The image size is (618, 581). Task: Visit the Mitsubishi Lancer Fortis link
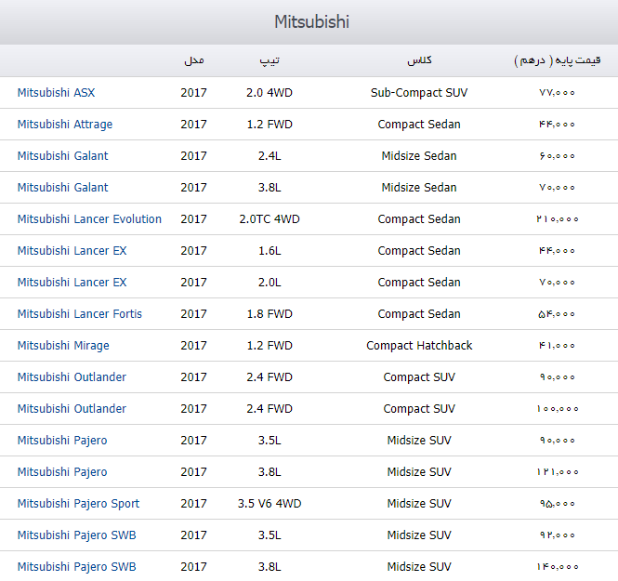pyautogui.click(x=79, y=314)
